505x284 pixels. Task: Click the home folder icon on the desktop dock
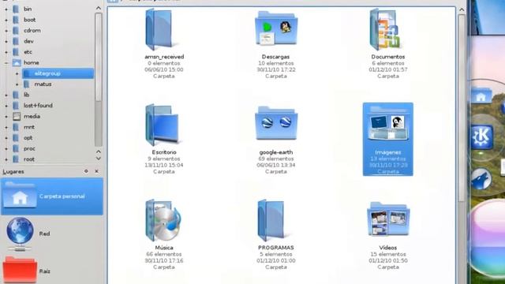point(481,96)
